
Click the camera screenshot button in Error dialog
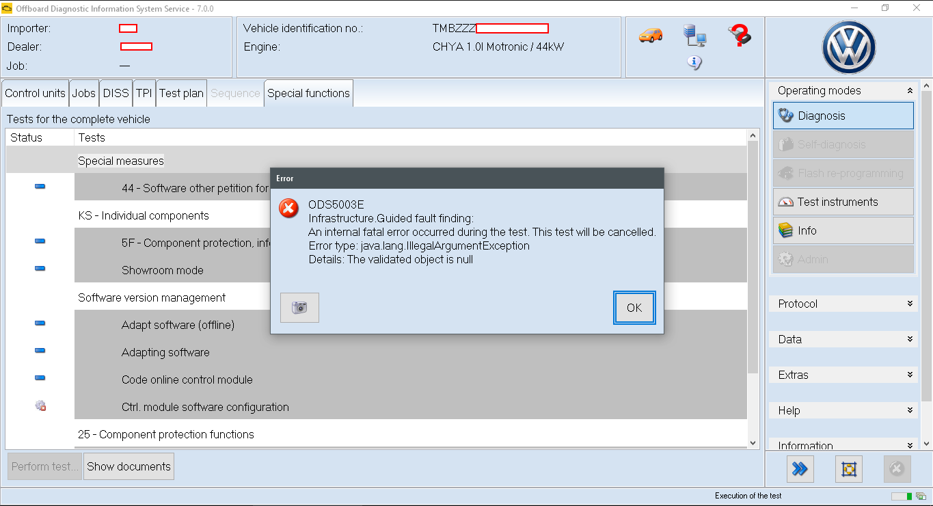tap(299, 308)
